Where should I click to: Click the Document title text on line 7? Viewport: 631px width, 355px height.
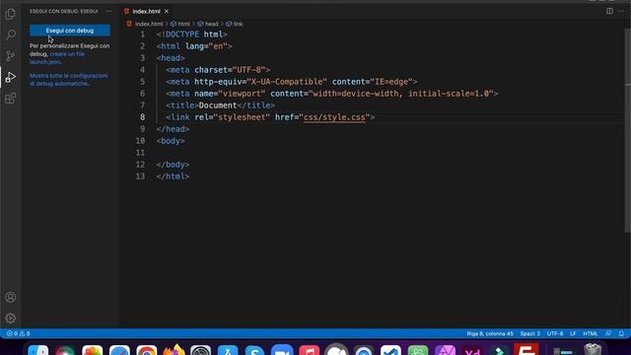click(x=218, y=106)
